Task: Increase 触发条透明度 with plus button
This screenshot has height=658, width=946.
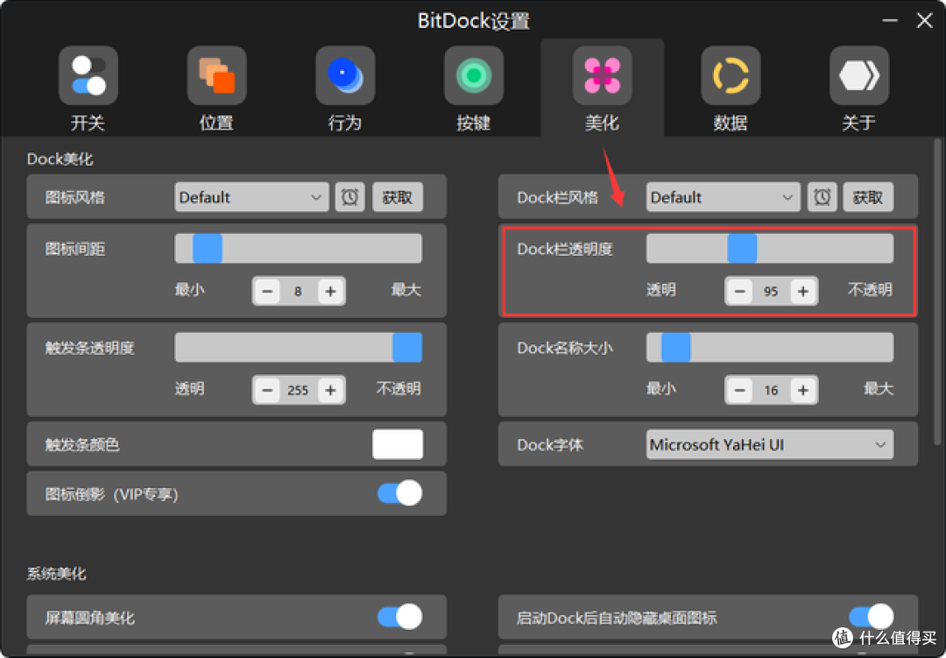Action: tap(330, 390)
